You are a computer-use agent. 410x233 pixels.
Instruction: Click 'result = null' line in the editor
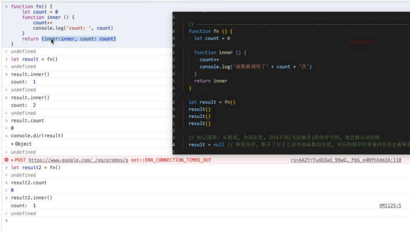coord(206,145)
